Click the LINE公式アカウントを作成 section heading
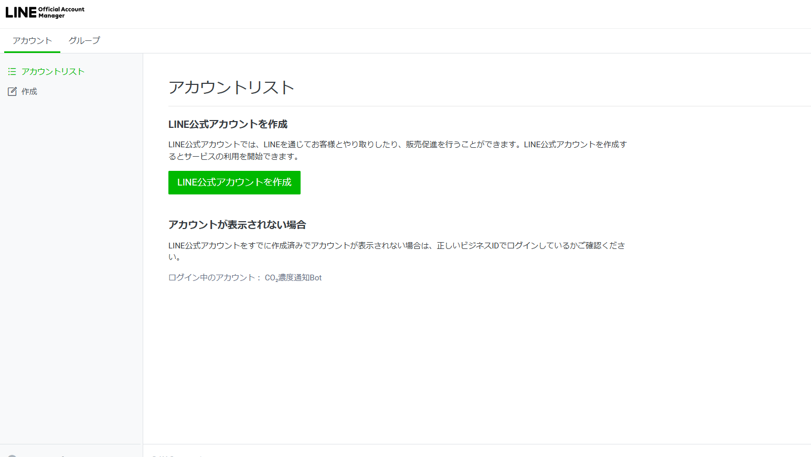 228,124
